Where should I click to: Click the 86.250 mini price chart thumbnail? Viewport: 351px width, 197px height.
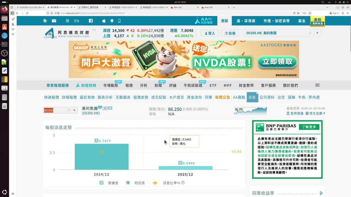(250, 111)
